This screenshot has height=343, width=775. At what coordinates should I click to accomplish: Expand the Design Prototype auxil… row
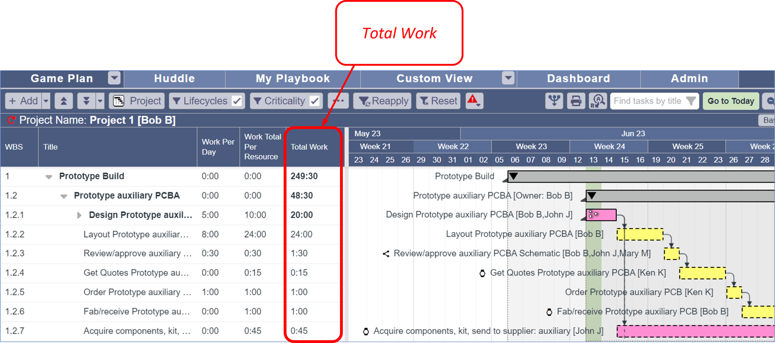click(x=79, y=215)
